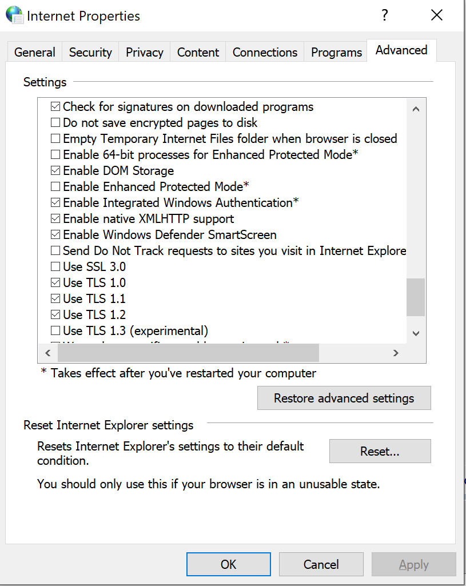Check Empty Temporary Internet Files folder option
This screenshot has width=466, height=586.
coord(55,139)
